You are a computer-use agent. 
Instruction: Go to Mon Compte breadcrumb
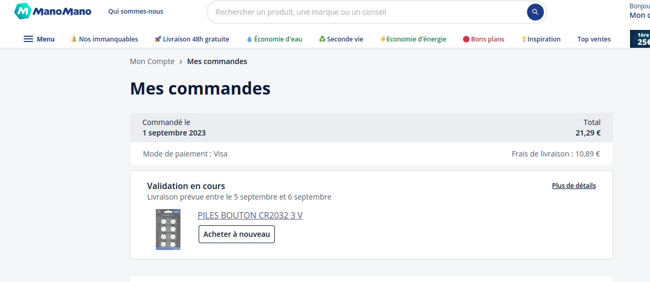click(x=152, y=61)
